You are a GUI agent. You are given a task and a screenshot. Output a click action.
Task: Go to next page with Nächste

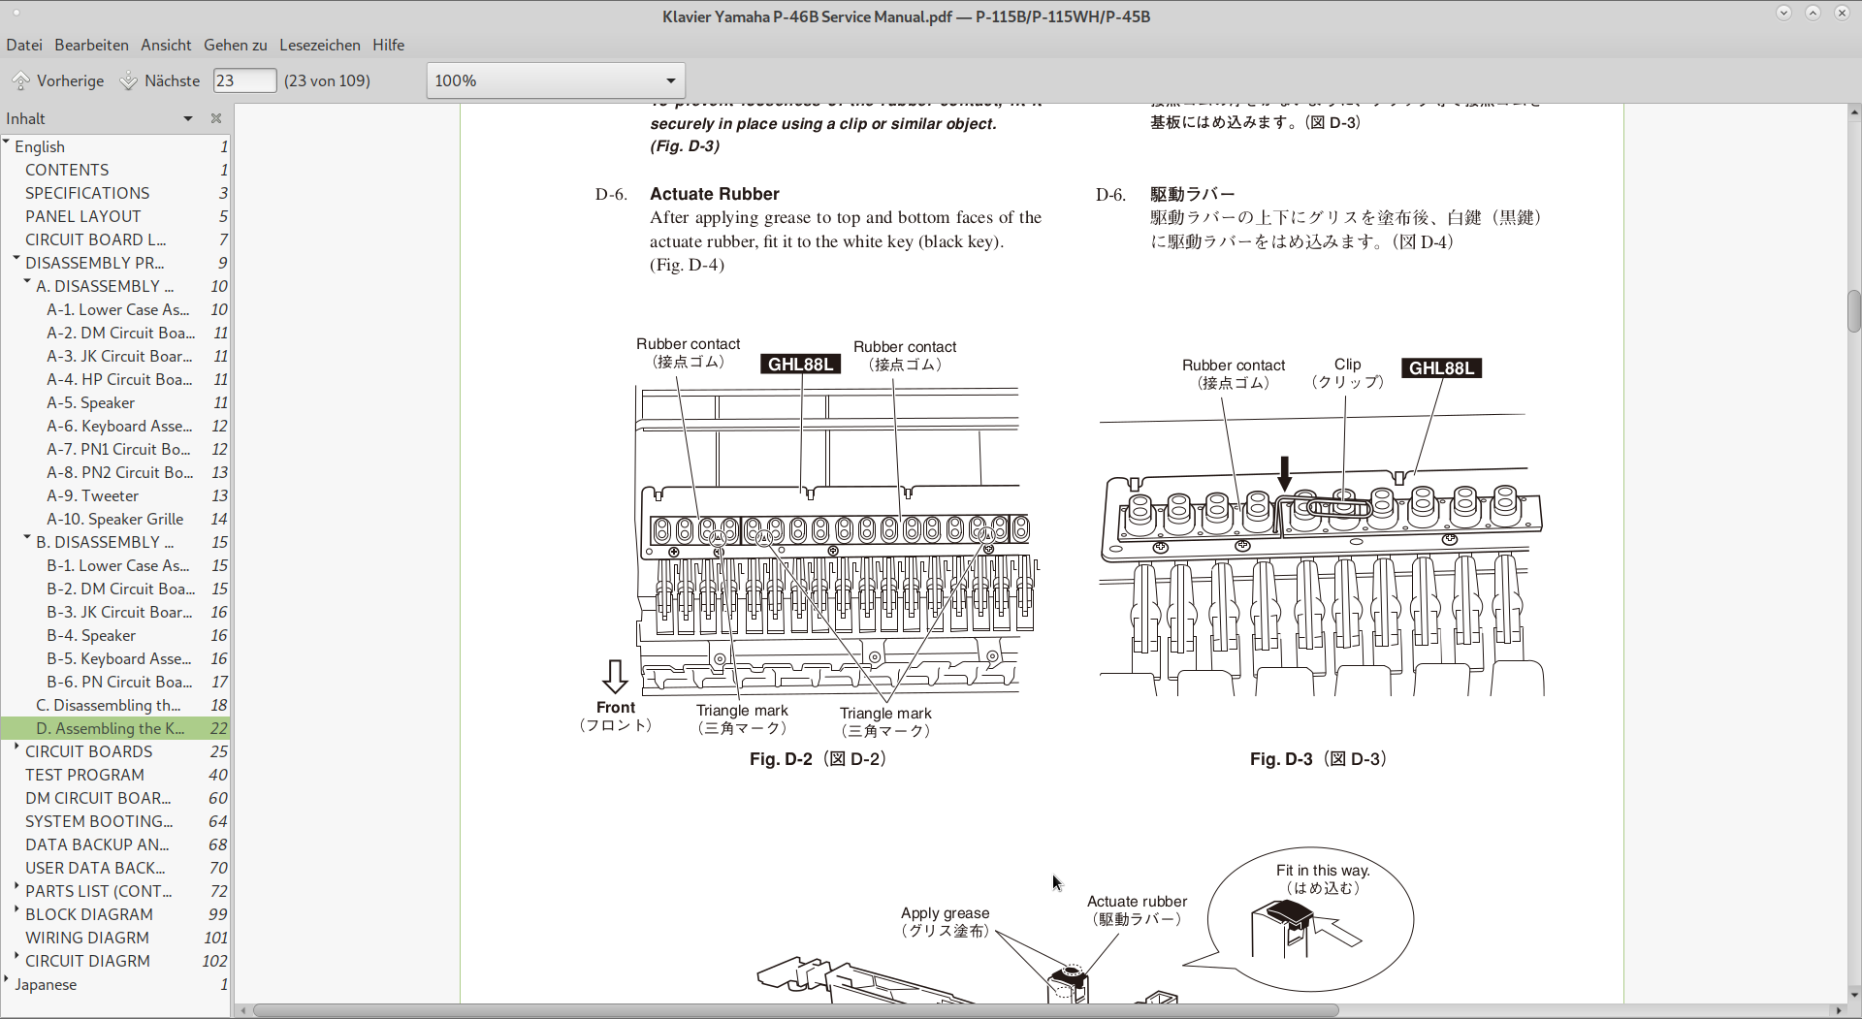point(159,80)
